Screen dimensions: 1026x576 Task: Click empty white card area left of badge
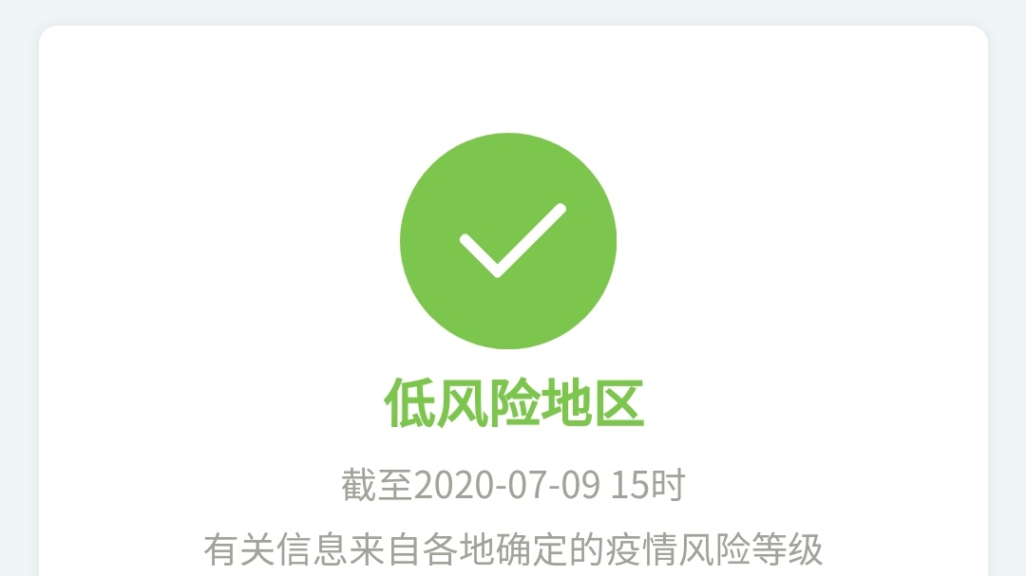pyautogui.click(x=216, y=241)
